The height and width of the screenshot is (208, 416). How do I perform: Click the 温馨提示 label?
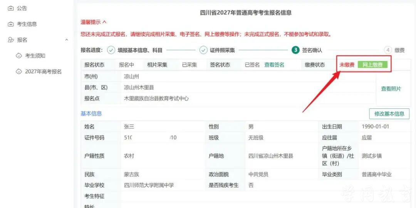[91, 22]
